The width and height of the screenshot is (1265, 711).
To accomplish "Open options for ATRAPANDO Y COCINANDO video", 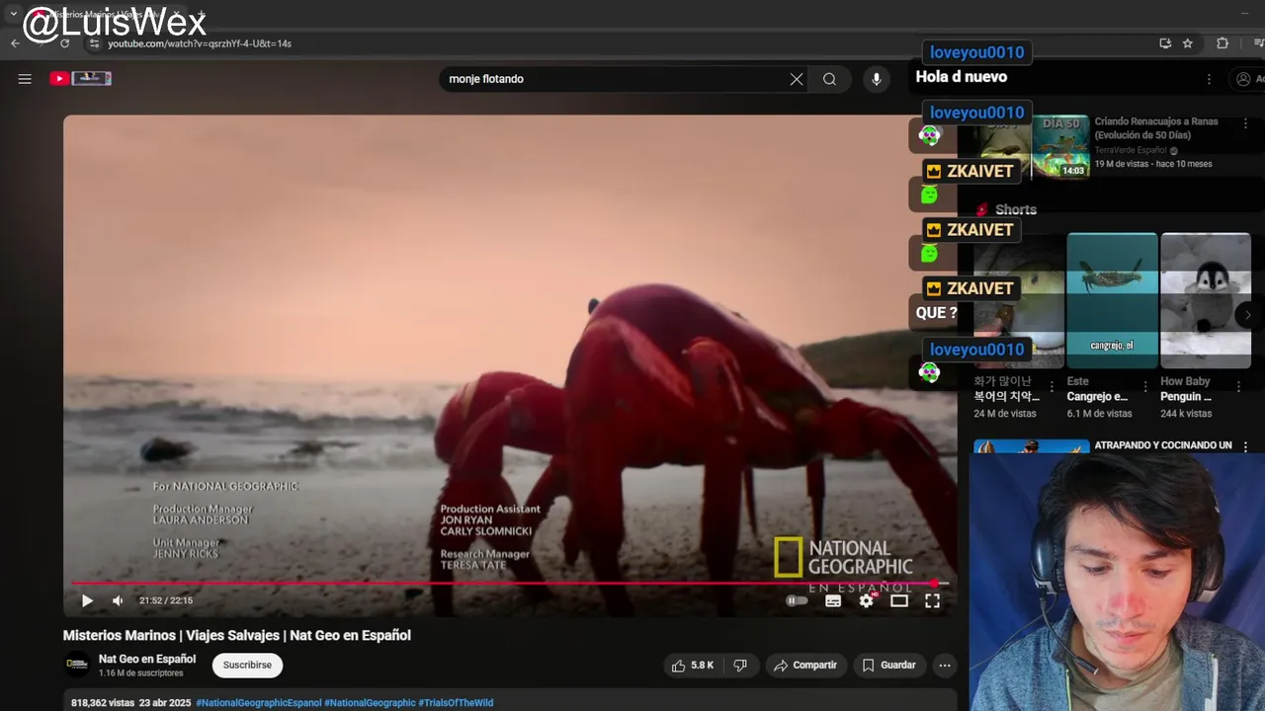I will (x=1245, y=446).
